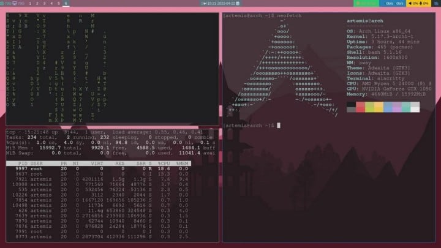Click the 'neofetch' command text

pos(289,16)
